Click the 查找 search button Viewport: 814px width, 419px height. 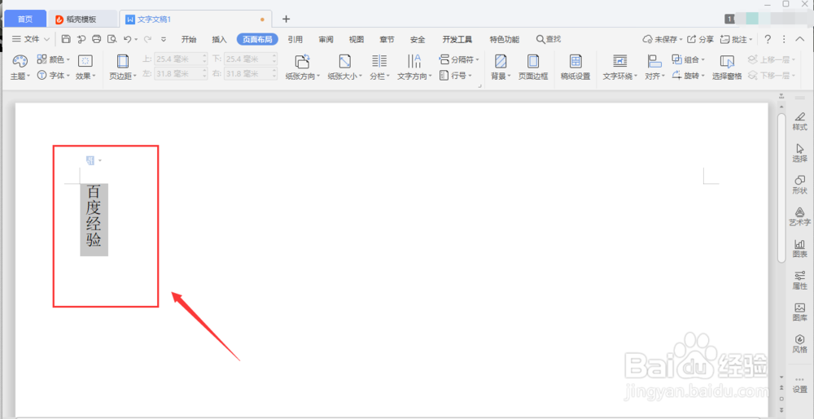click(x=548, y=39)
